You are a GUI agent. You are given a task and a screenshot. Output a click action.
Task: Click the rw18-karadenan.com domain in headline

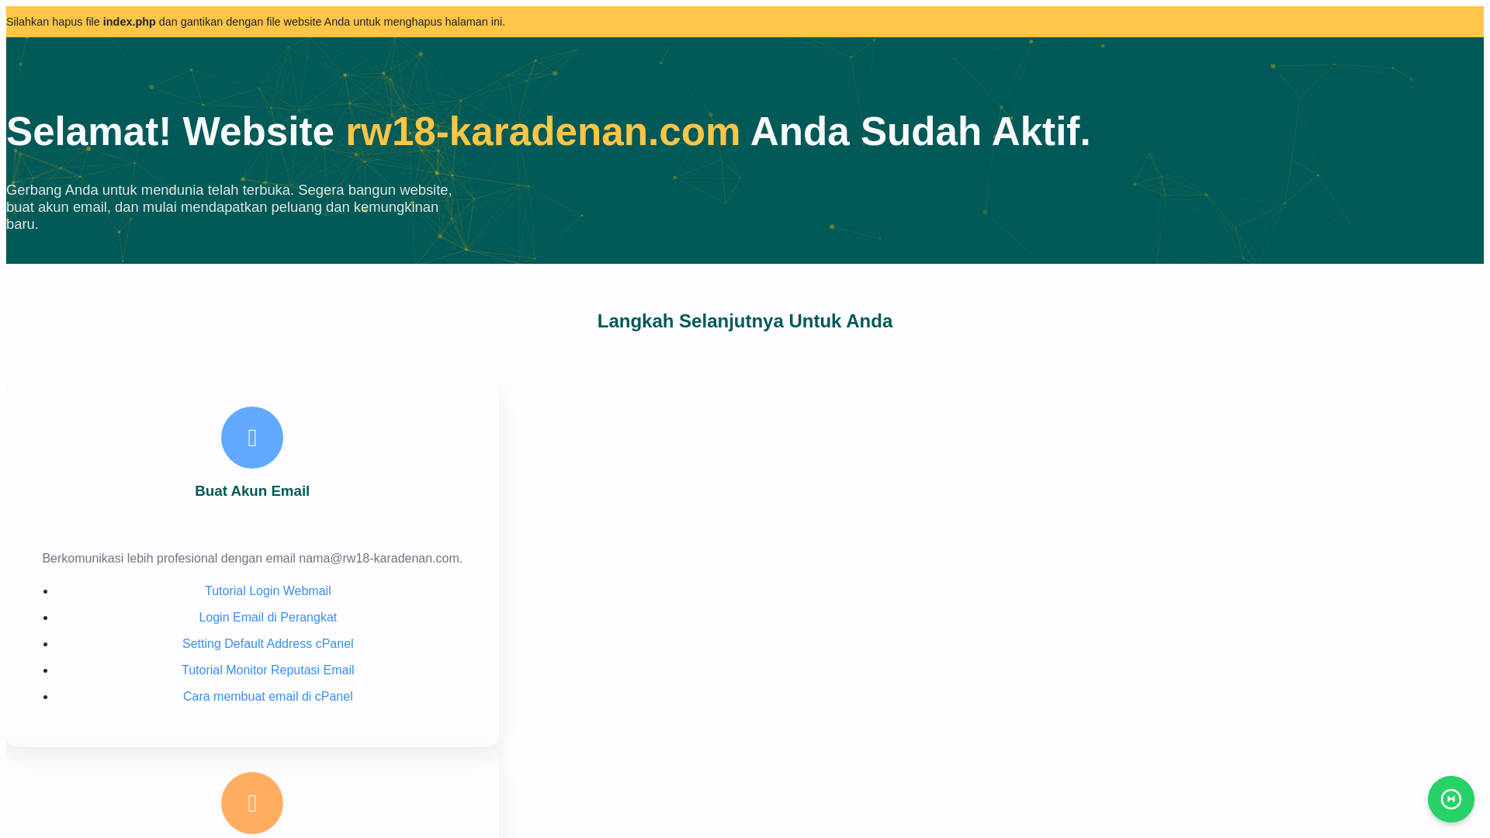coord(543,131)
